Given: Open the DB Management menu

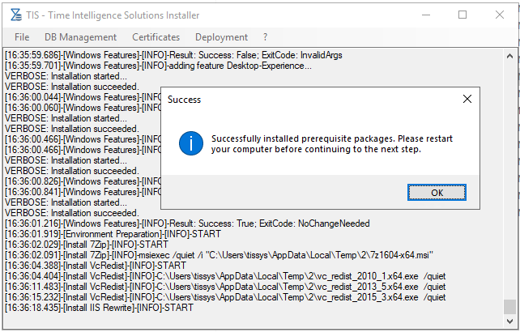Looking at the screenshot, I should point(80,37).
